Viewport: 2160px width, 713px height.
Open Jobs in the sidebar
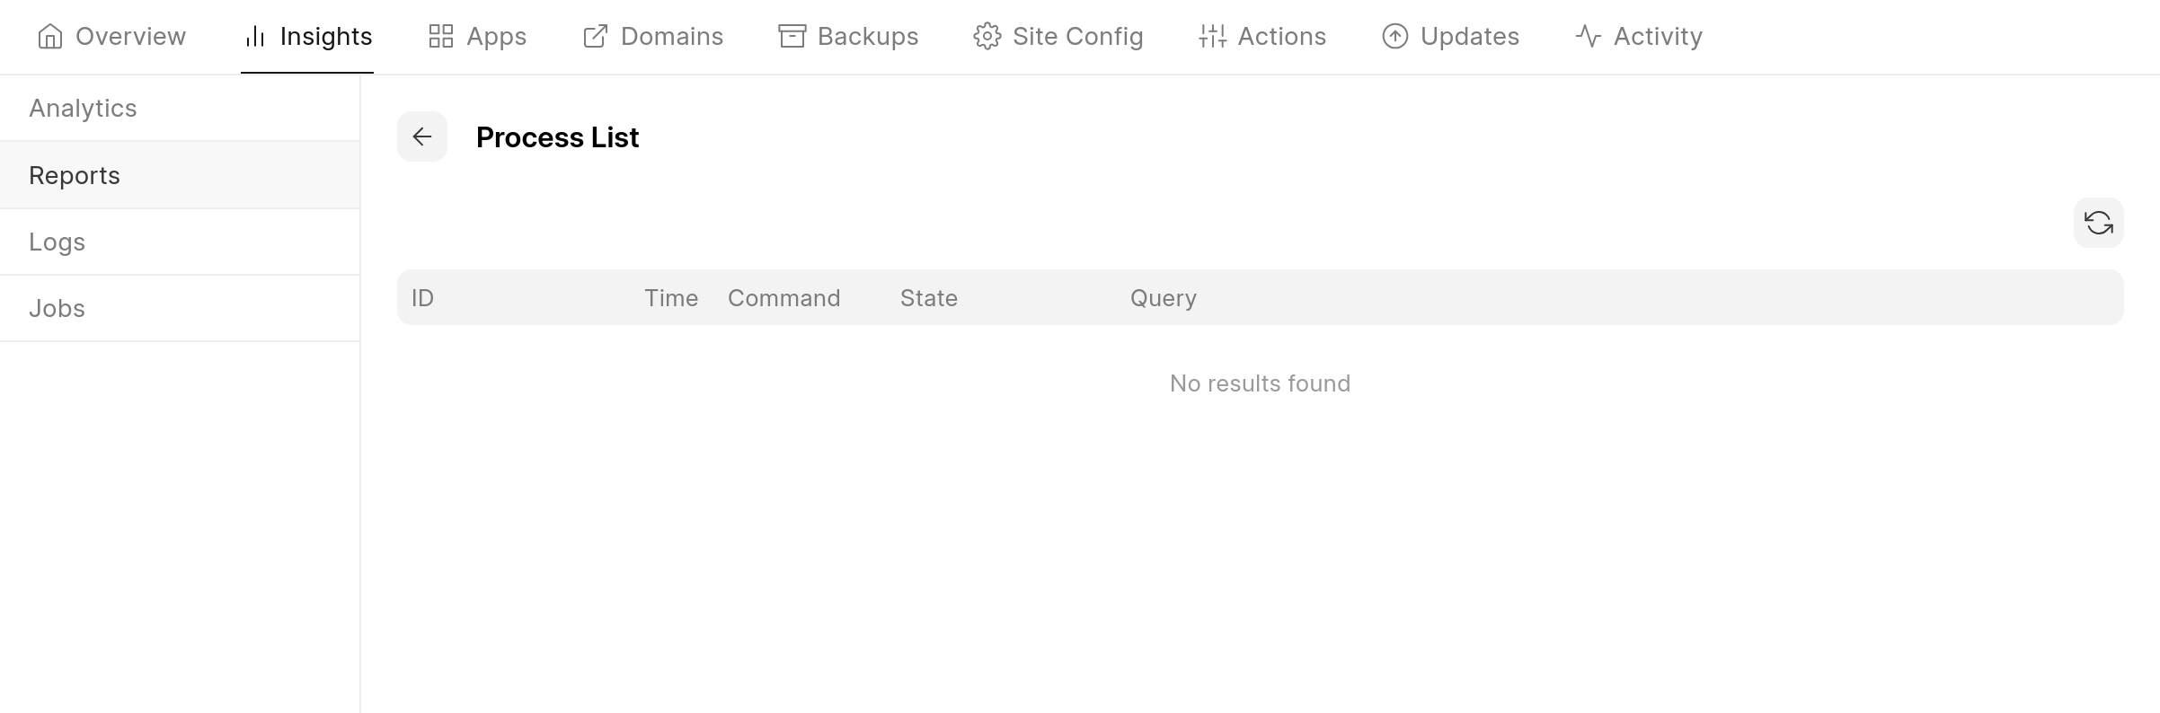[x=57, y=309]
